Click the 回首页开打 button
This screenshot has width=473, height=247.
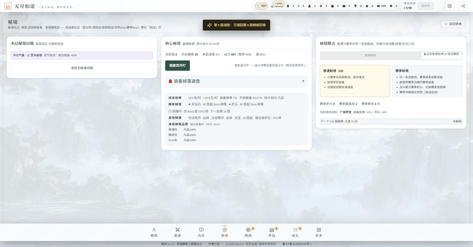click(177, 66)
